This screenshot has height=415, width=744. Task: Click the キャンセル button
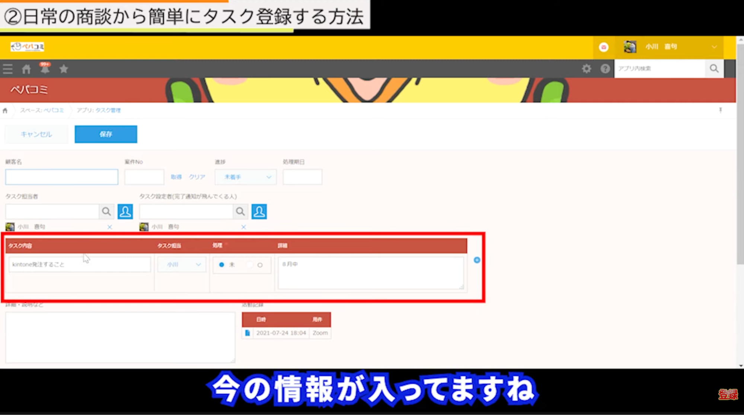pyautogui.click(x=36, y=134)
